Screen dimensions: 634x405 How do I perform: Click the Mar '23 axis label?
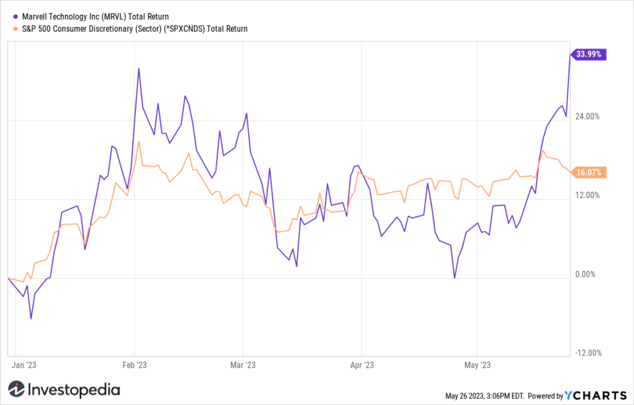tap(243, 365)
